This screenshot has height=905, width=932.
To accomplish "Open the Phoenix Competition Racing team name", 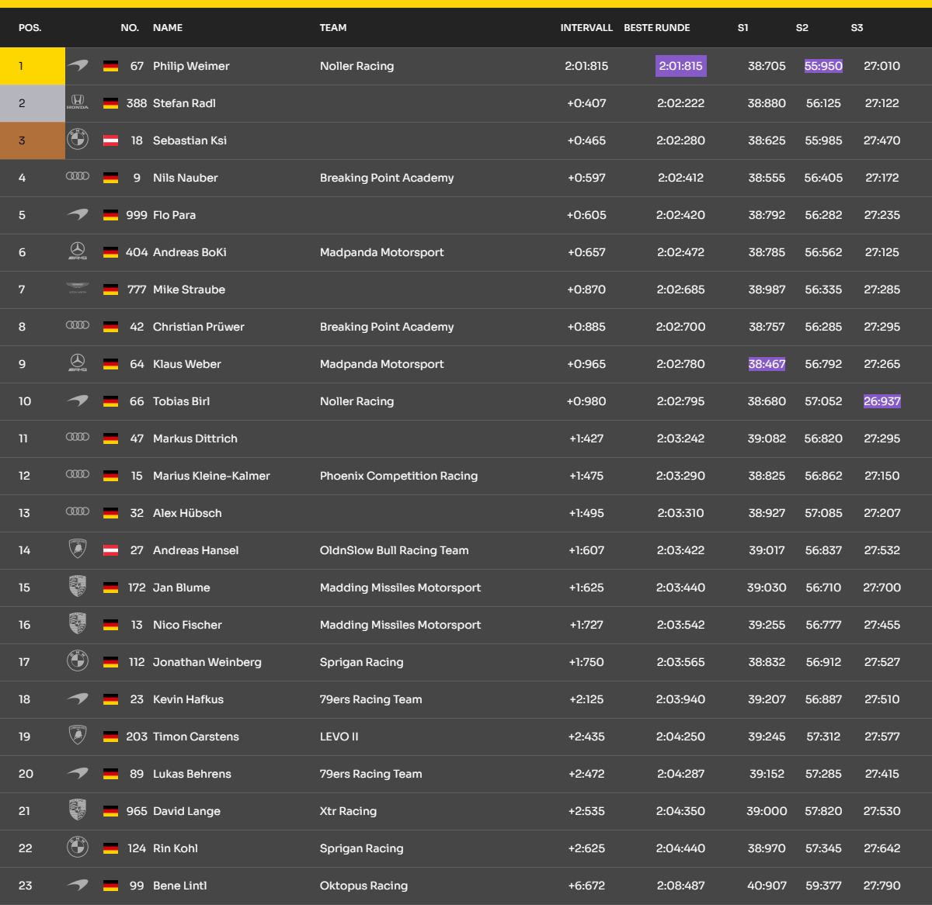I will click(398, 476).
